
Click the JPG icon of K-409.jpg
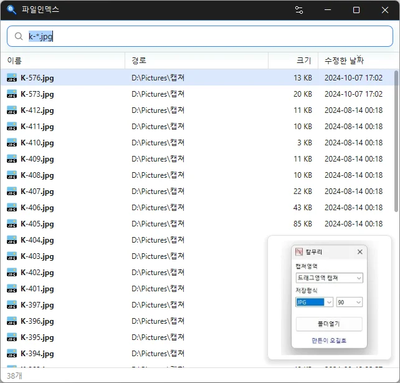[12, 159]
